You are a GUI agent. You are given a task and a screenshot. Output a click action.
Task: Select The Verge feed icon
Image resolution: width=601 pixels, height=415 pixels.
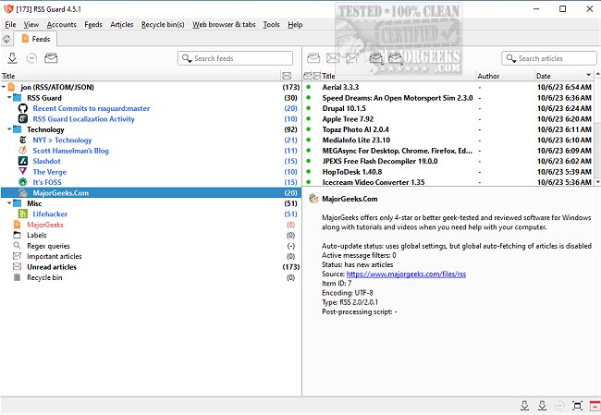coord(23,172)
